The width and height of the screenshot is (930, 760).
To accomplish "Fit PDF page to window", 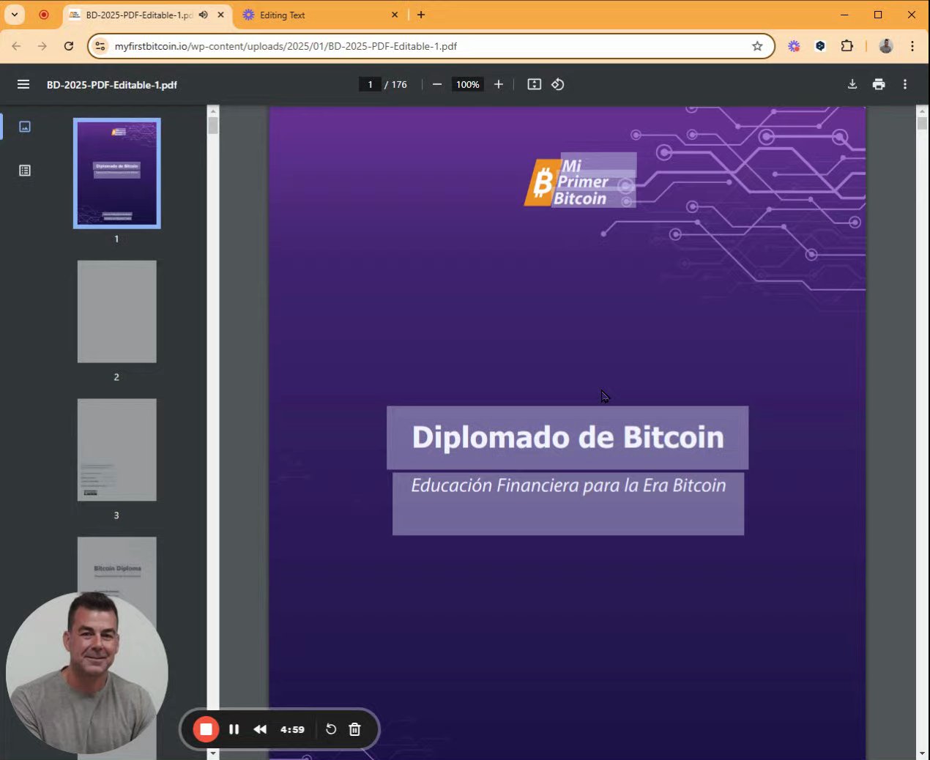I will click(x=535, y=84).
